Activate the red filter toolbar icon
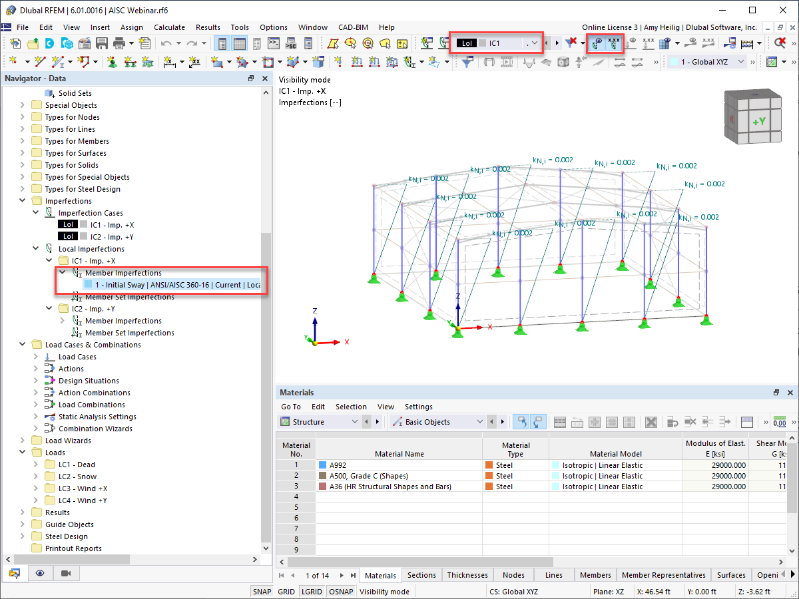799x599 pixels. [570, 42]
